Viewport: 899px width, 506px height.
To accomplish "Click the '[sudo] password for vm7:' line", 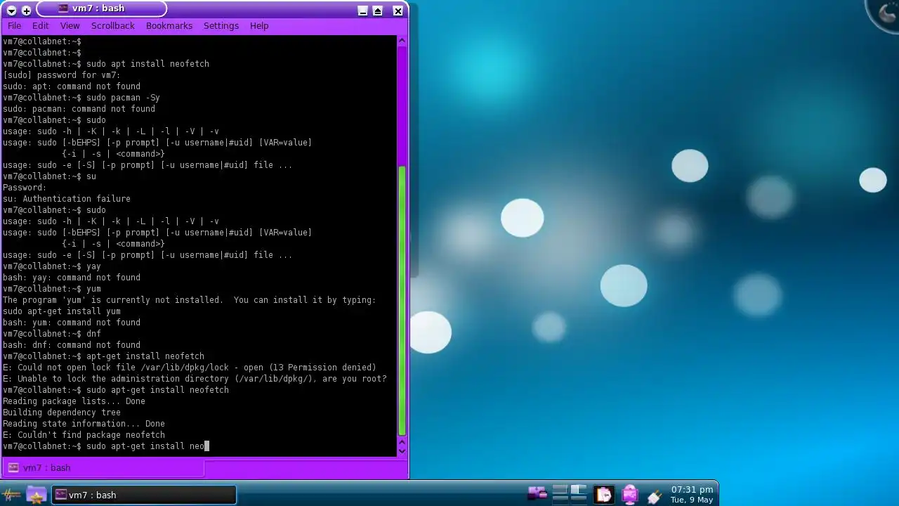I will click(62, 75).
